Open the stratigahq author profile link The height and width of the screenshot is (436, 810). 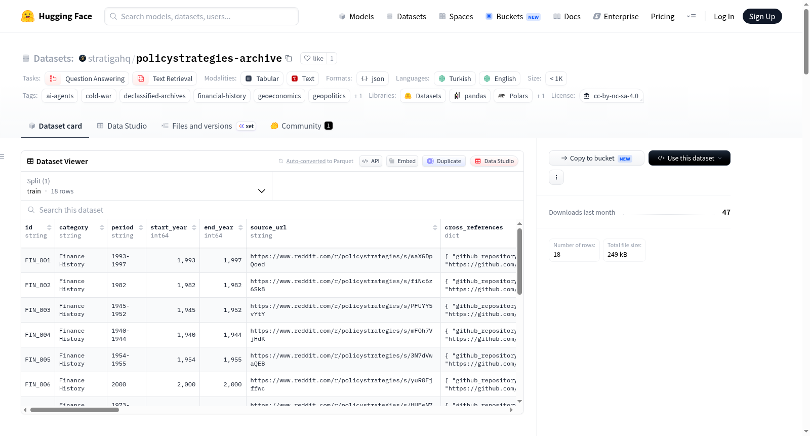click(109, 58)
